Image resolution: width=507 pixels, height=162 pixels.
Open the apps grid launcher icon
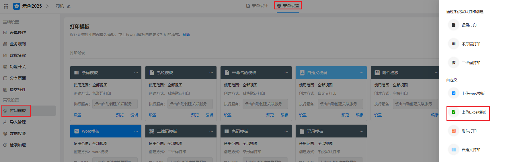coord(6,6)
